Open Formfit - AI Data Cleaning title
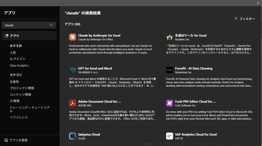Image resolution: width=262 pixels, height=146 pixels. (194, 68)
